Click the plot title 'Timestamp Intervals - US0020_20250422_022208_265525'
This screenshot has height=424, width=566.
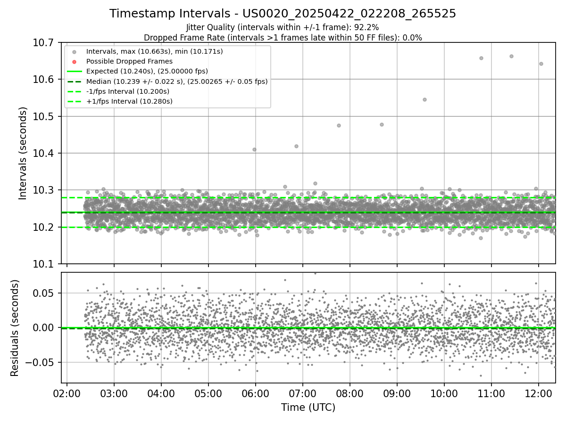283,14
